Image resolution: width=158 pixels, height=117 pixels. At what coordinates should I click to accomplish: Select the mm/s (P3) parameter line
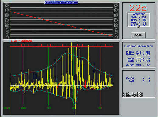(x=139, y=59)
